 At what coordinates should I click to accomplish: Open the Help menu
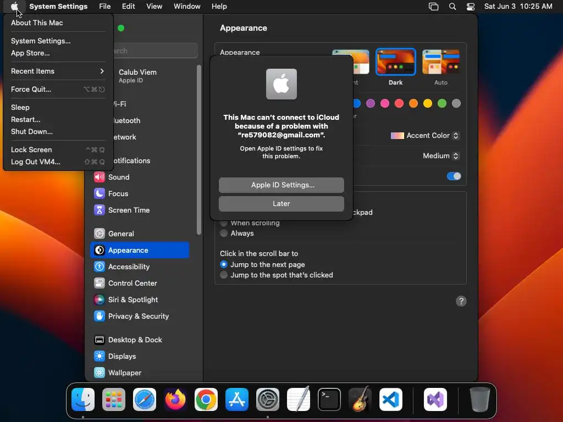tap(219, 7)
